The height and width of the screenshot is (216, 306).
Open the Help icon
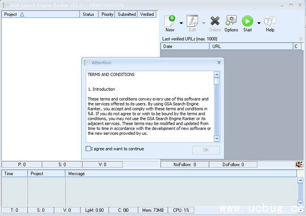coord(270,21)
